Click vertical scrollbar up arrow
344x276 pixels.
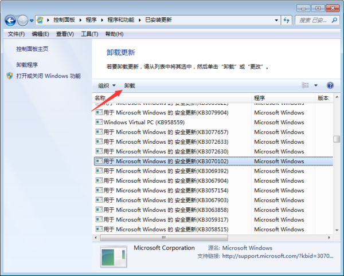[x=337, y=97]
